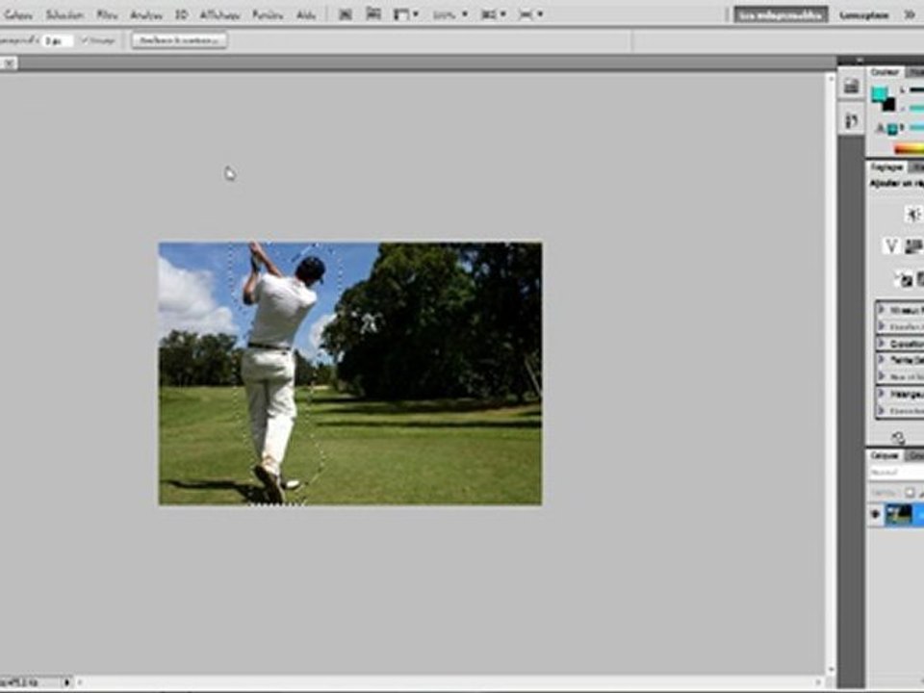Expand the first adjustment preset group

click(x=883, y=309)
